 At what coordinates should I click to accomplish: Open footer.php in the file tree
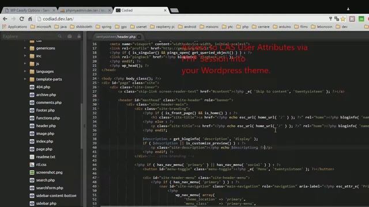pos(45,110)
